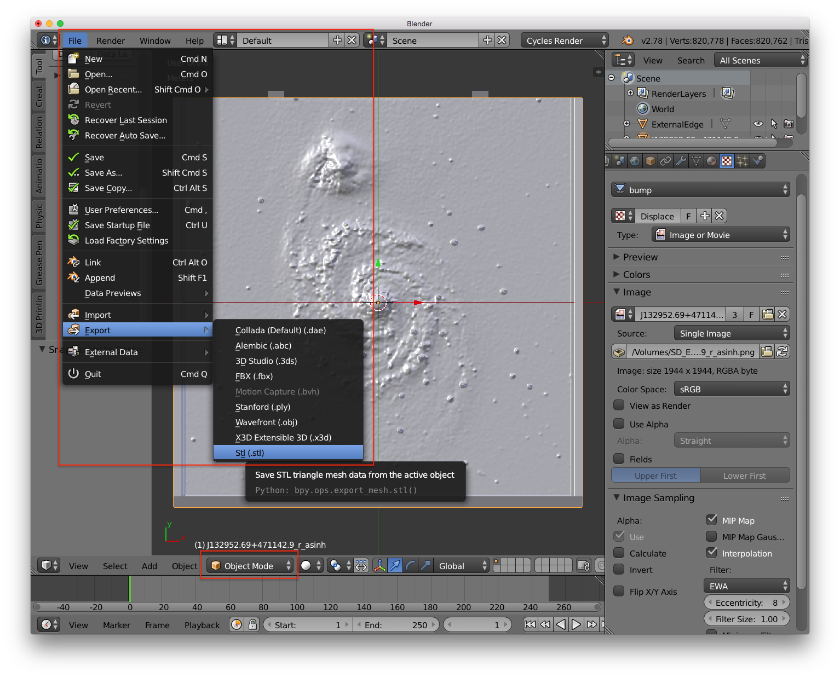The width and height of the screenshot is (840, 678).
Task: Click the End frame field in timeline
Action: [395, 624]
